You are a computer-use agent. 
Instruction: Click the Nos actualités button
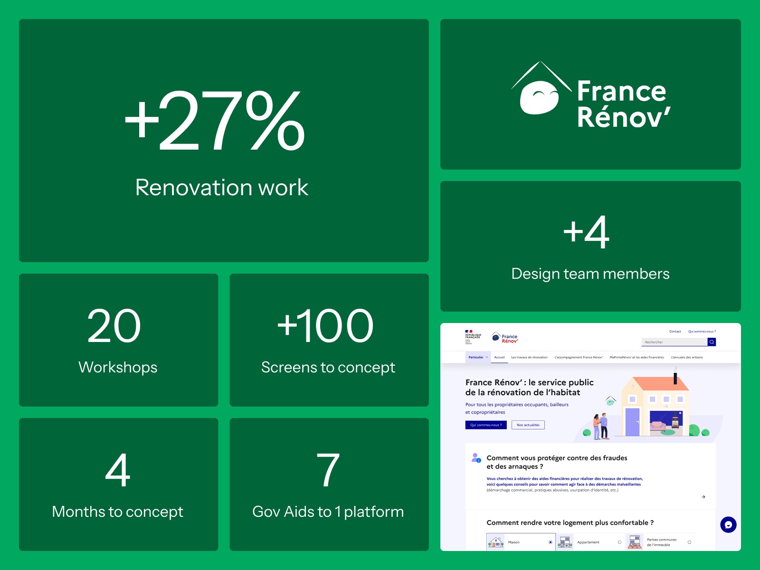coord(528,425)
